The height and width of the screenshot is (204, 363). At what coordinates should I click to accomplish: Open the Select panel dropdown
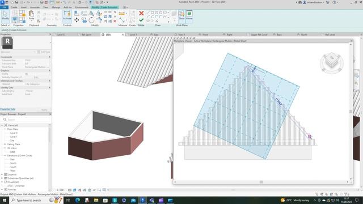[5, 25]
